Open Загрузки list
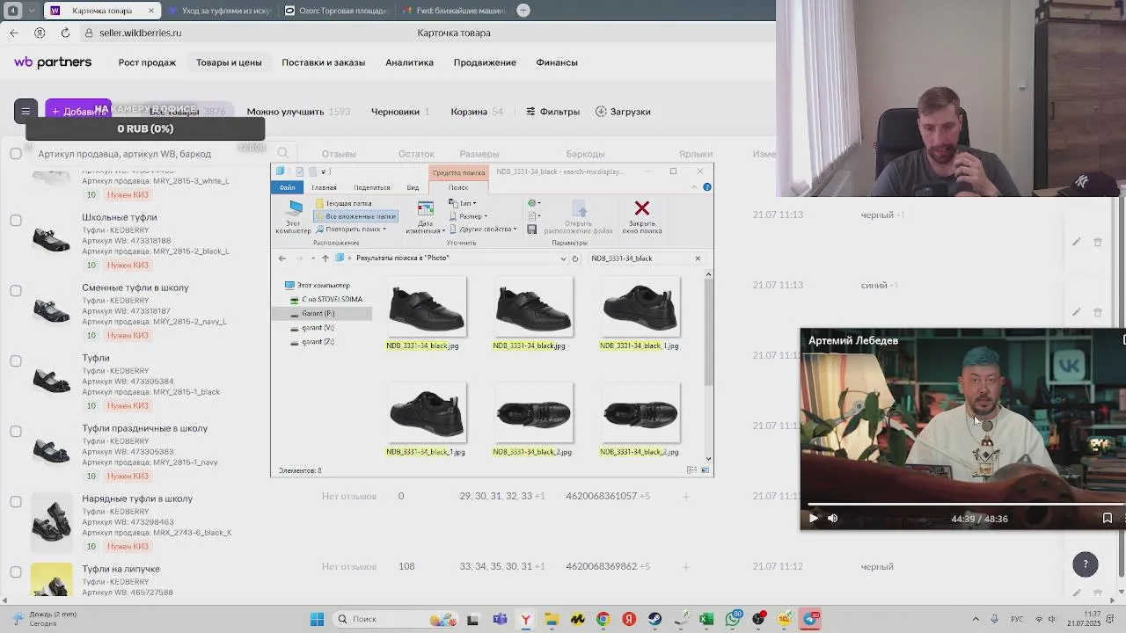 point(623,112)
